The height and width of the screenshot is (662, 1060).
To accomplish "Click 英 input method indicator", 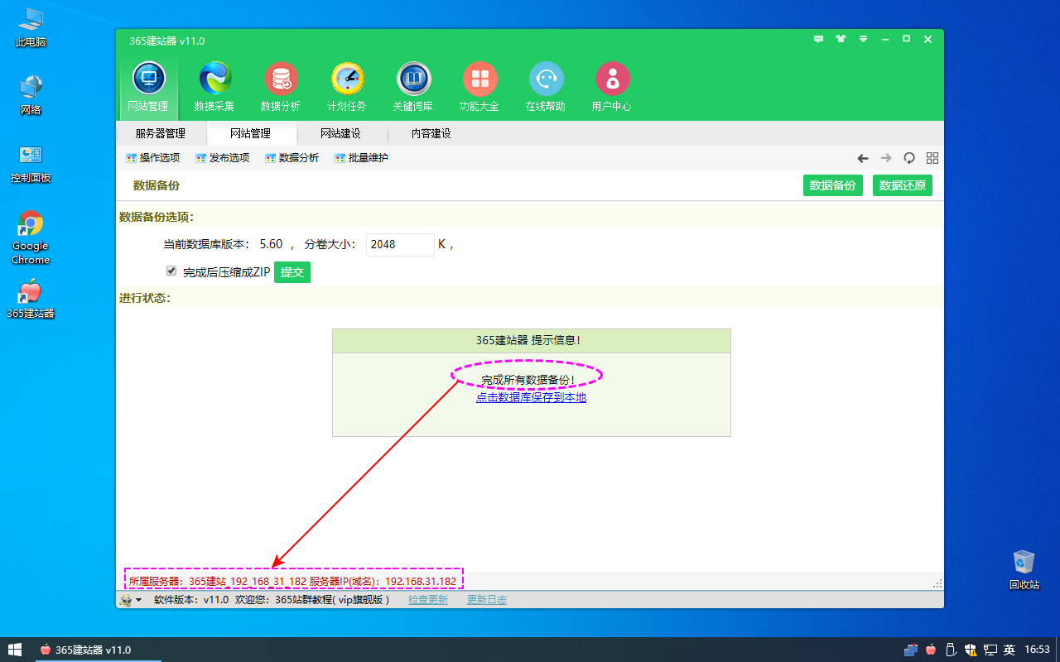I will pos(1009,650).
